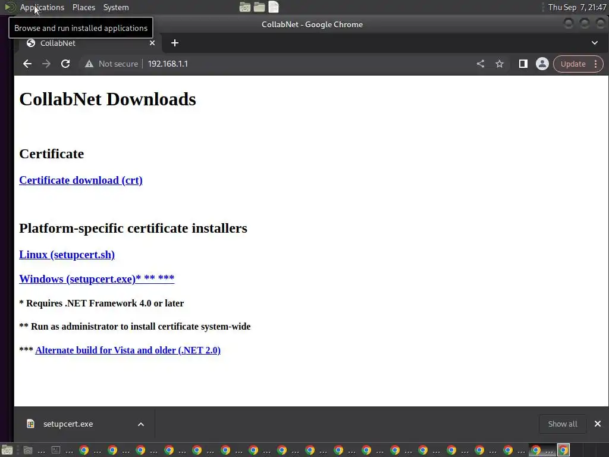
Task: Click the Show all downloads button
Action: coord(563,424)
